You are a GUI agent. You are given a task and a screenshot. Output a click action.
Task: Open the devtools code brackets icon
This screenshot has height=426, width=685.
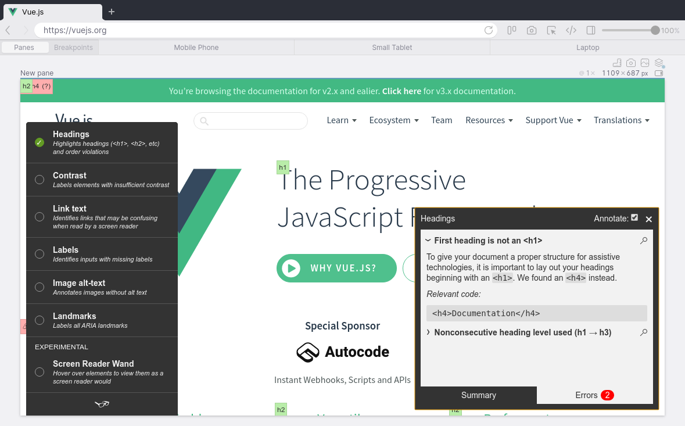click(571, 30)
